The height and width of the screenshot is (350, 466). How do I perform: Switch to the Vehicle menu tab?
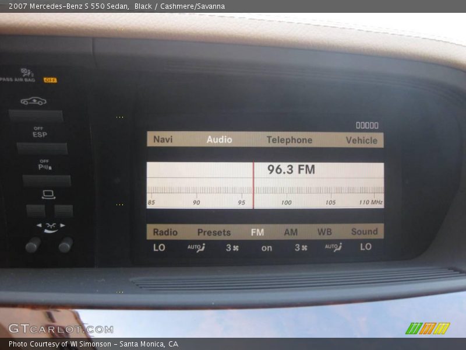click(x=361, y=140)
